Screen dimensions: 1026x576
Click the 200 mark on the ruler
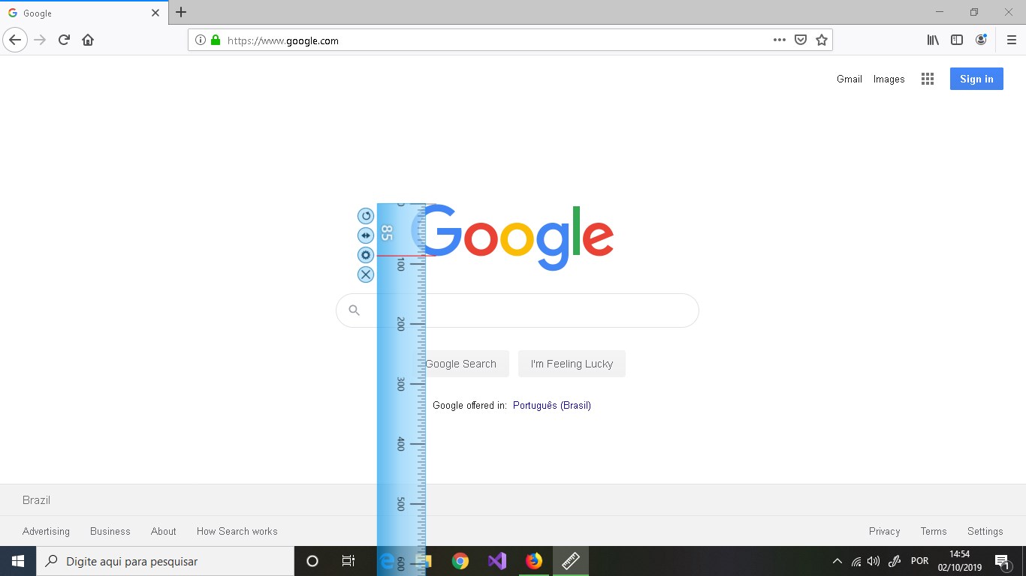[401, 324]
